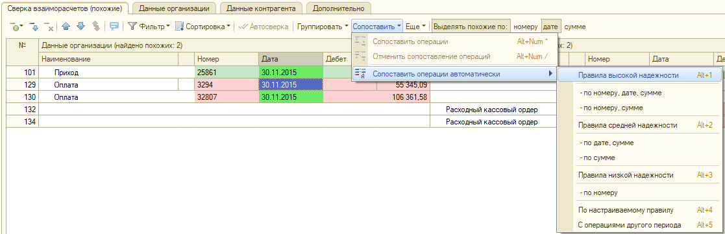The width and height of the screenshot is (725, 234).
Task: Select highlighted date in row 129
Action: pos(290,85)
